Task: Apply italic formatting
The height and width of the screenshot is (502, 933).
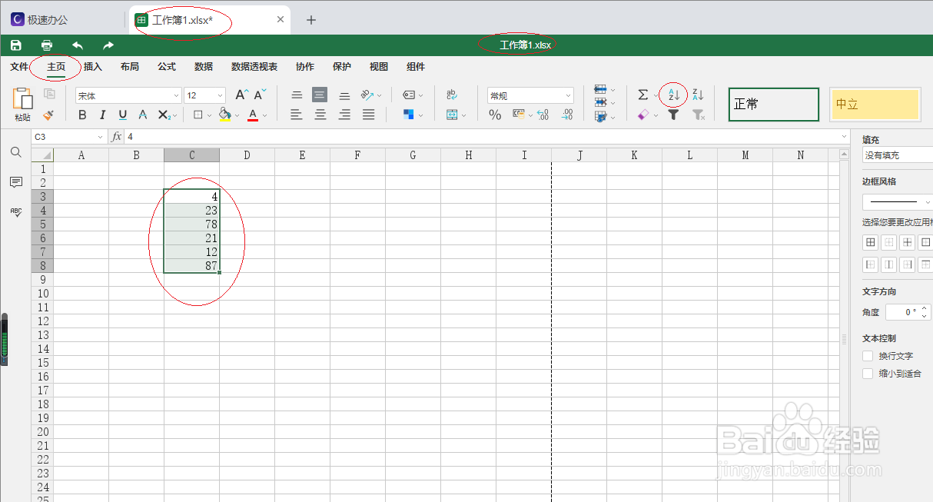Action: 103,114
